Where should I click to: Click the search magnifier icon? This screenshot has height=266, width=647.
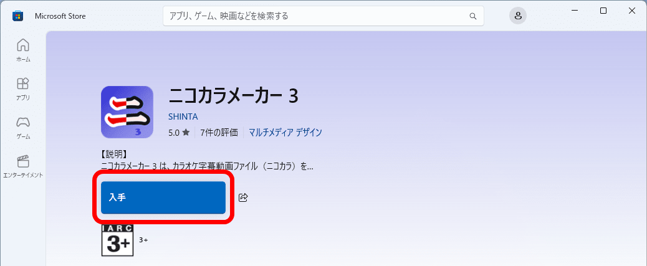[473, 16]
